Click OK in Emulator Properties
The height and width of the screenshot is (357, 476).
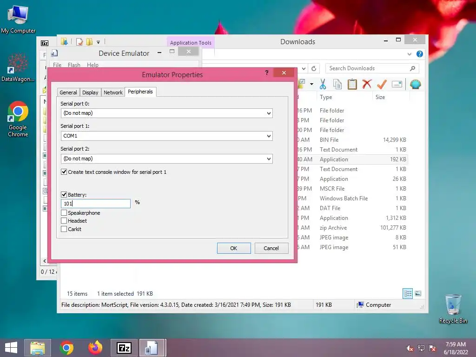(234, 248)
